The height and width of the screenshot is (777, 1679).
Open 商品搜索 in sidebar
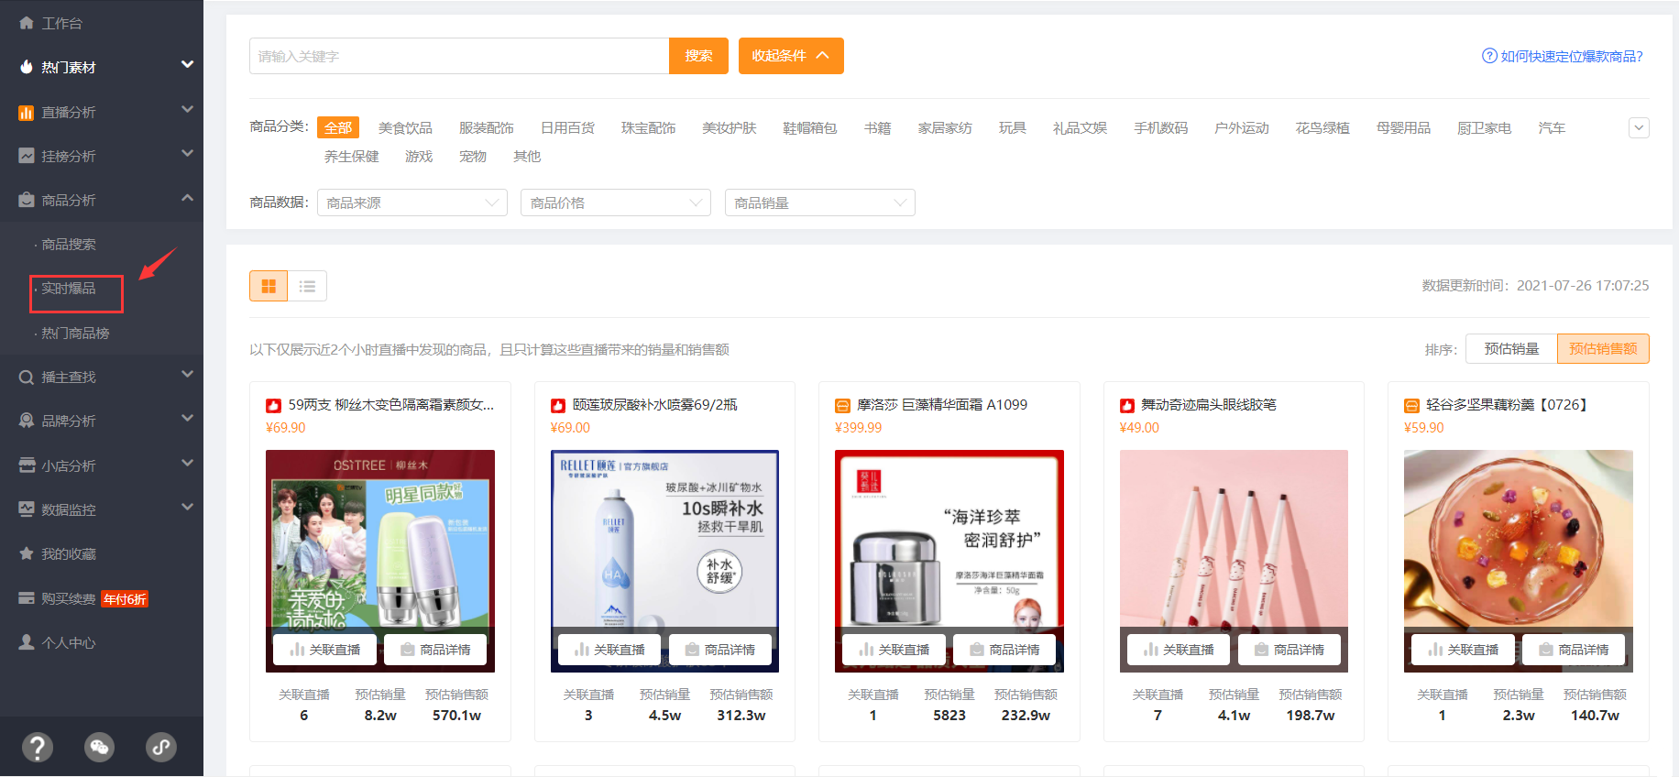pyautogui.click(x=69, y=245)
